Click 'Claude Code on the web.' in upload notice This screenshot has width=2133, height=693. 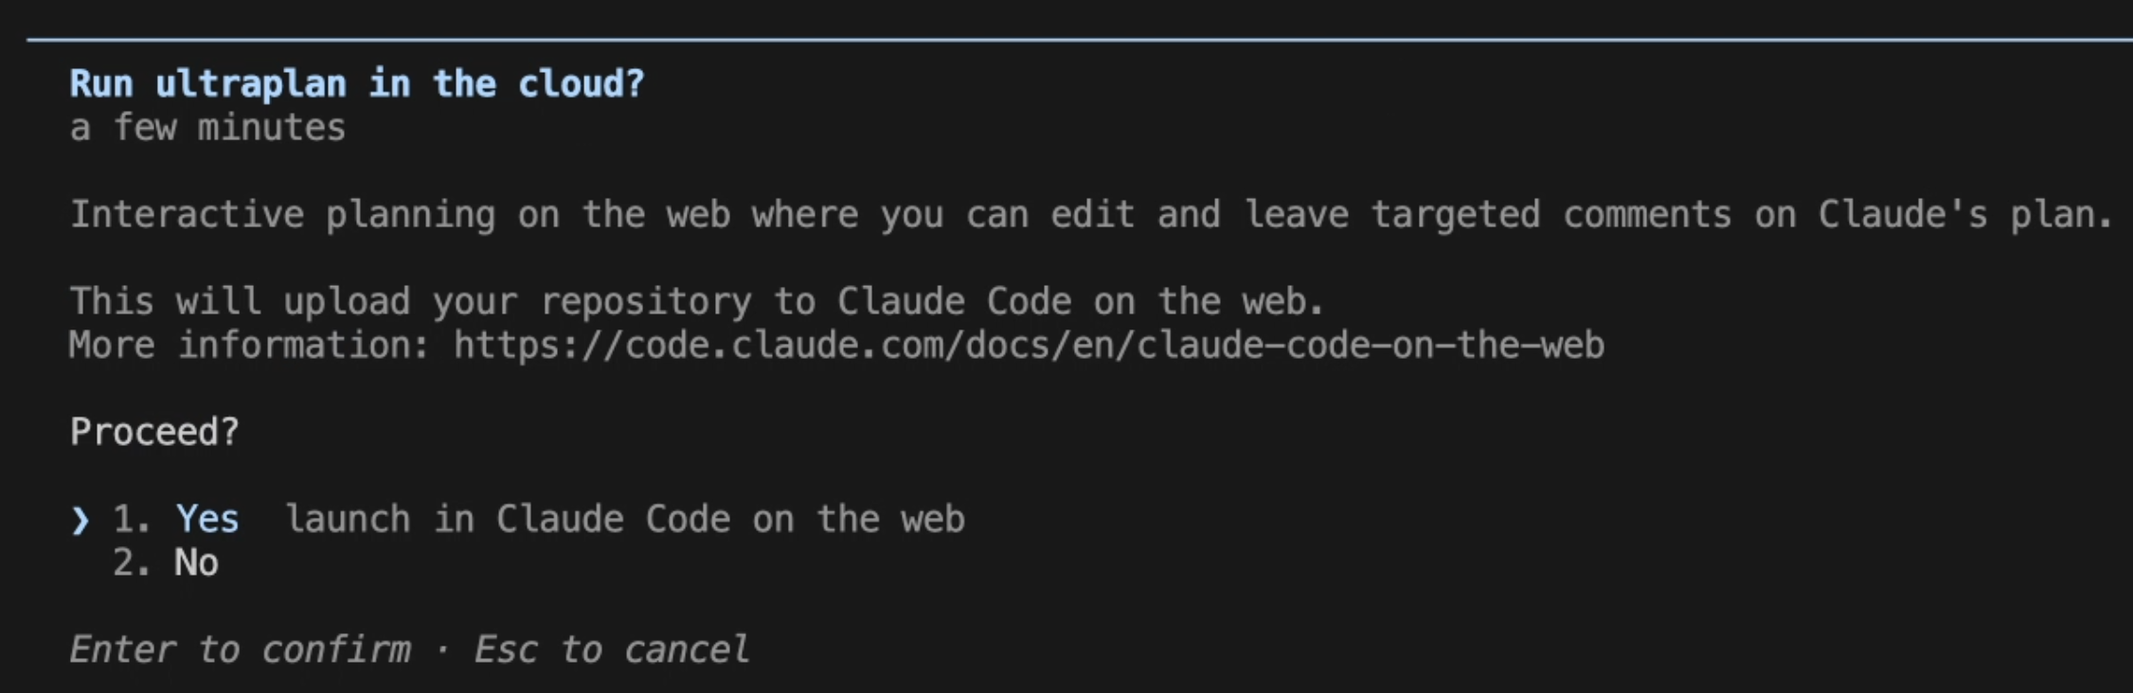tap(1080, 301)
